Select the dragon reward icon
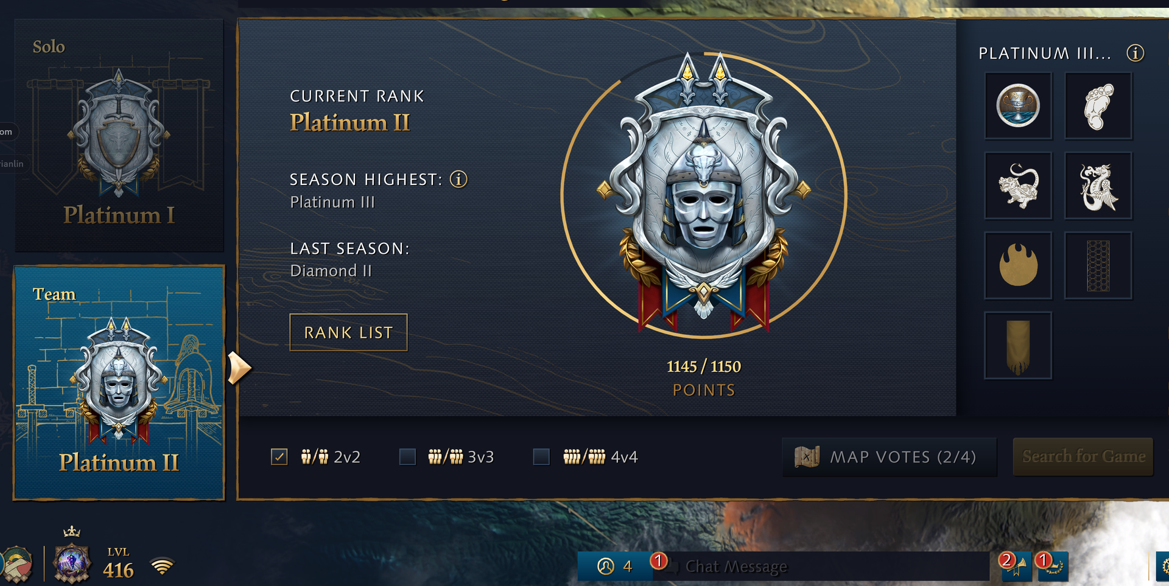Viewport: 1169px width, 586px height. coord(1098,186)
